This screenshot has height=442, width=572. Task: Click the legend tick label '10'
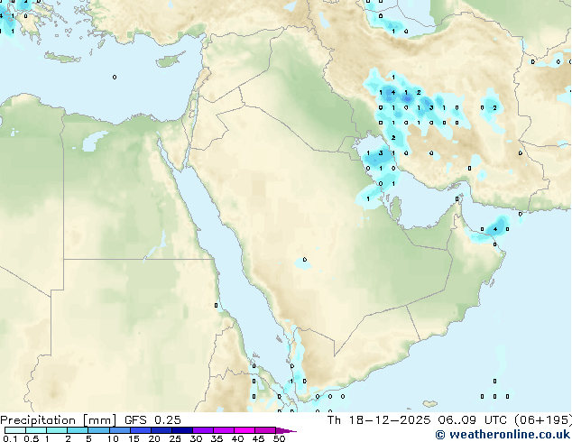pyautogui.click(x=113, y=438)
